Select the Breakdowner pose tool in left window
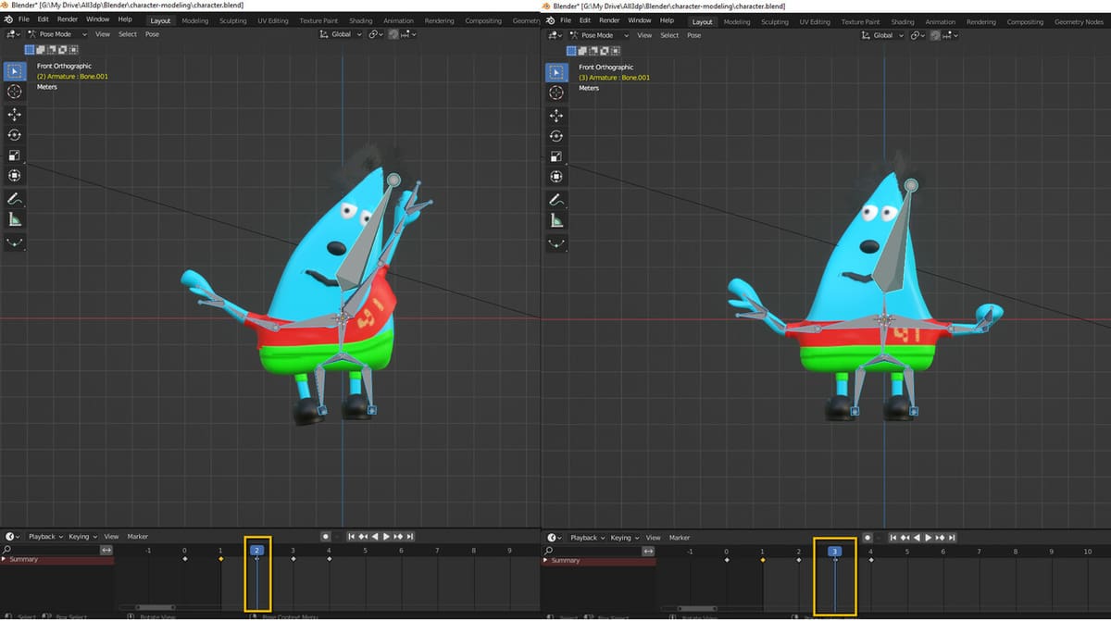 tap(15, 242)
